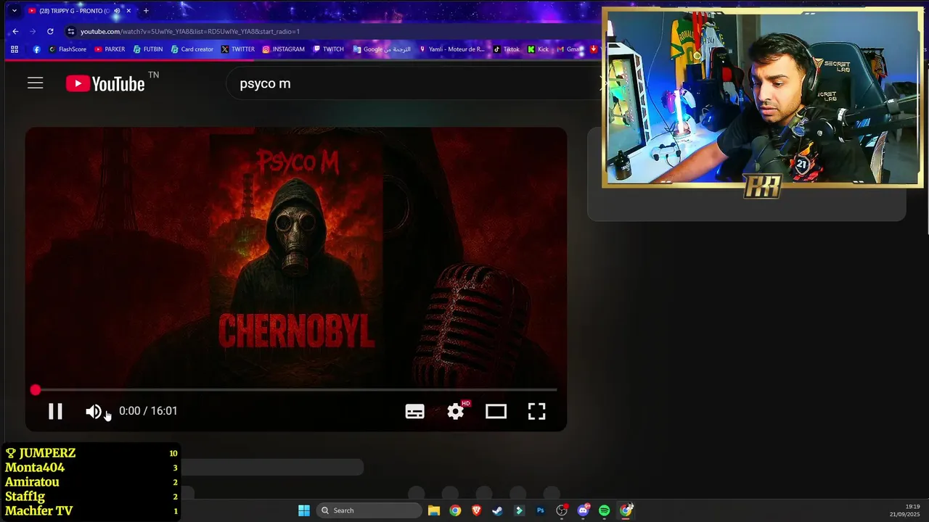929x522 pixels.
Task: Click the Machfer TV leaderboard entry
Action: point(91,511)
